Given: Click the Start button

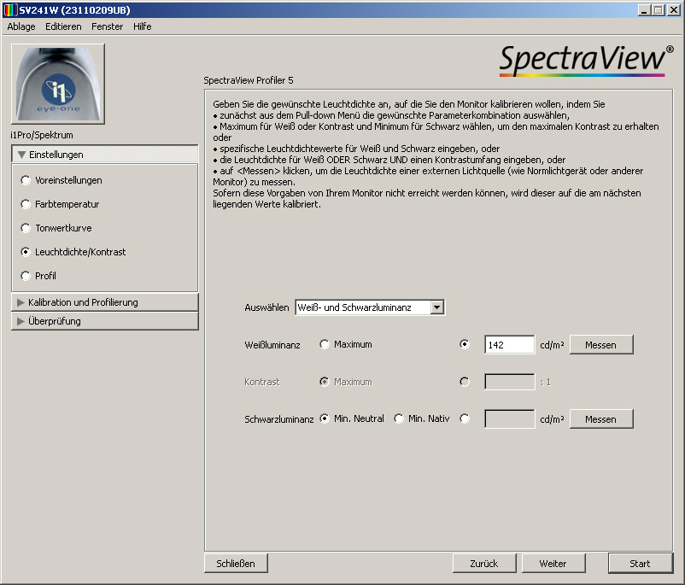Looking at the screenshot, I should point(640,563).
